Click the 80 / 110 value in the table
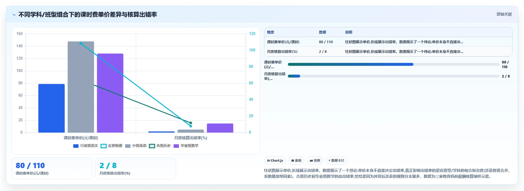524x191 pixels. [x=326, y=42]
